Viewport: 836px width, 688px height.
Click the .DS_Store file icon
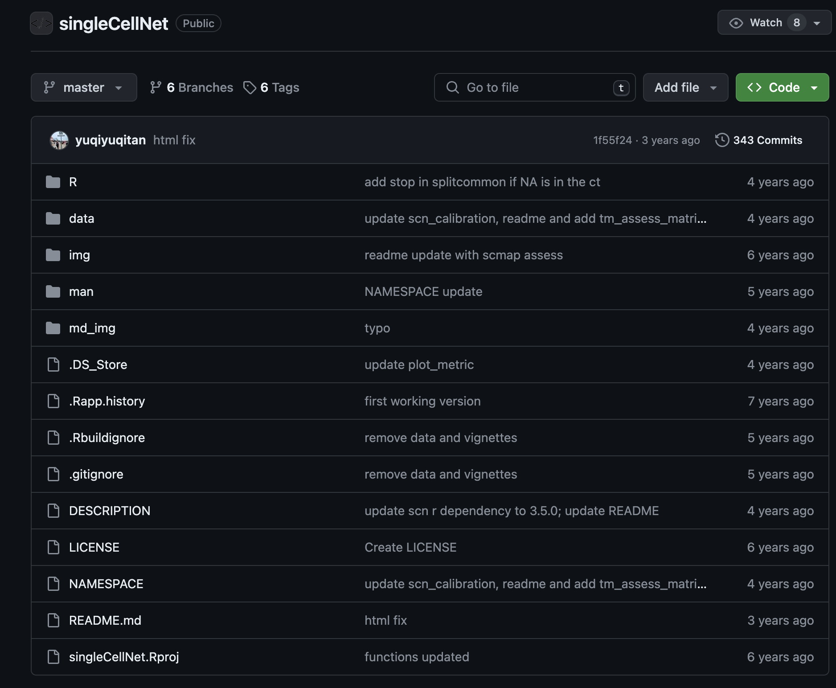[53, 364]
